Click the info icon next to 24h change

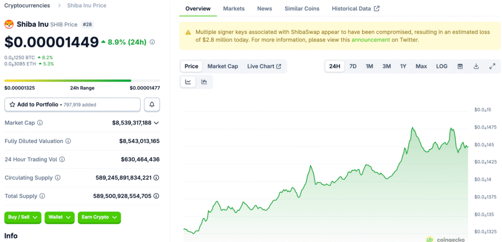click(x=152, y=42)
